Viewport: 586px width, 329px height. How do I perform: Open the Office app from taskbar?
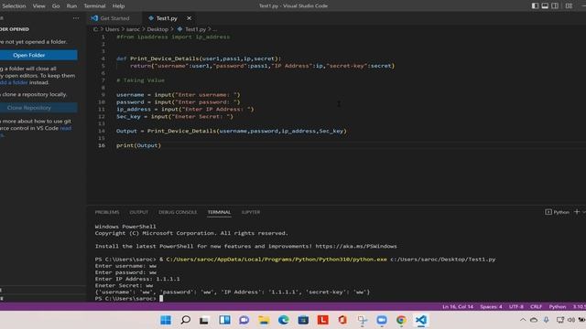coord(342,320)
